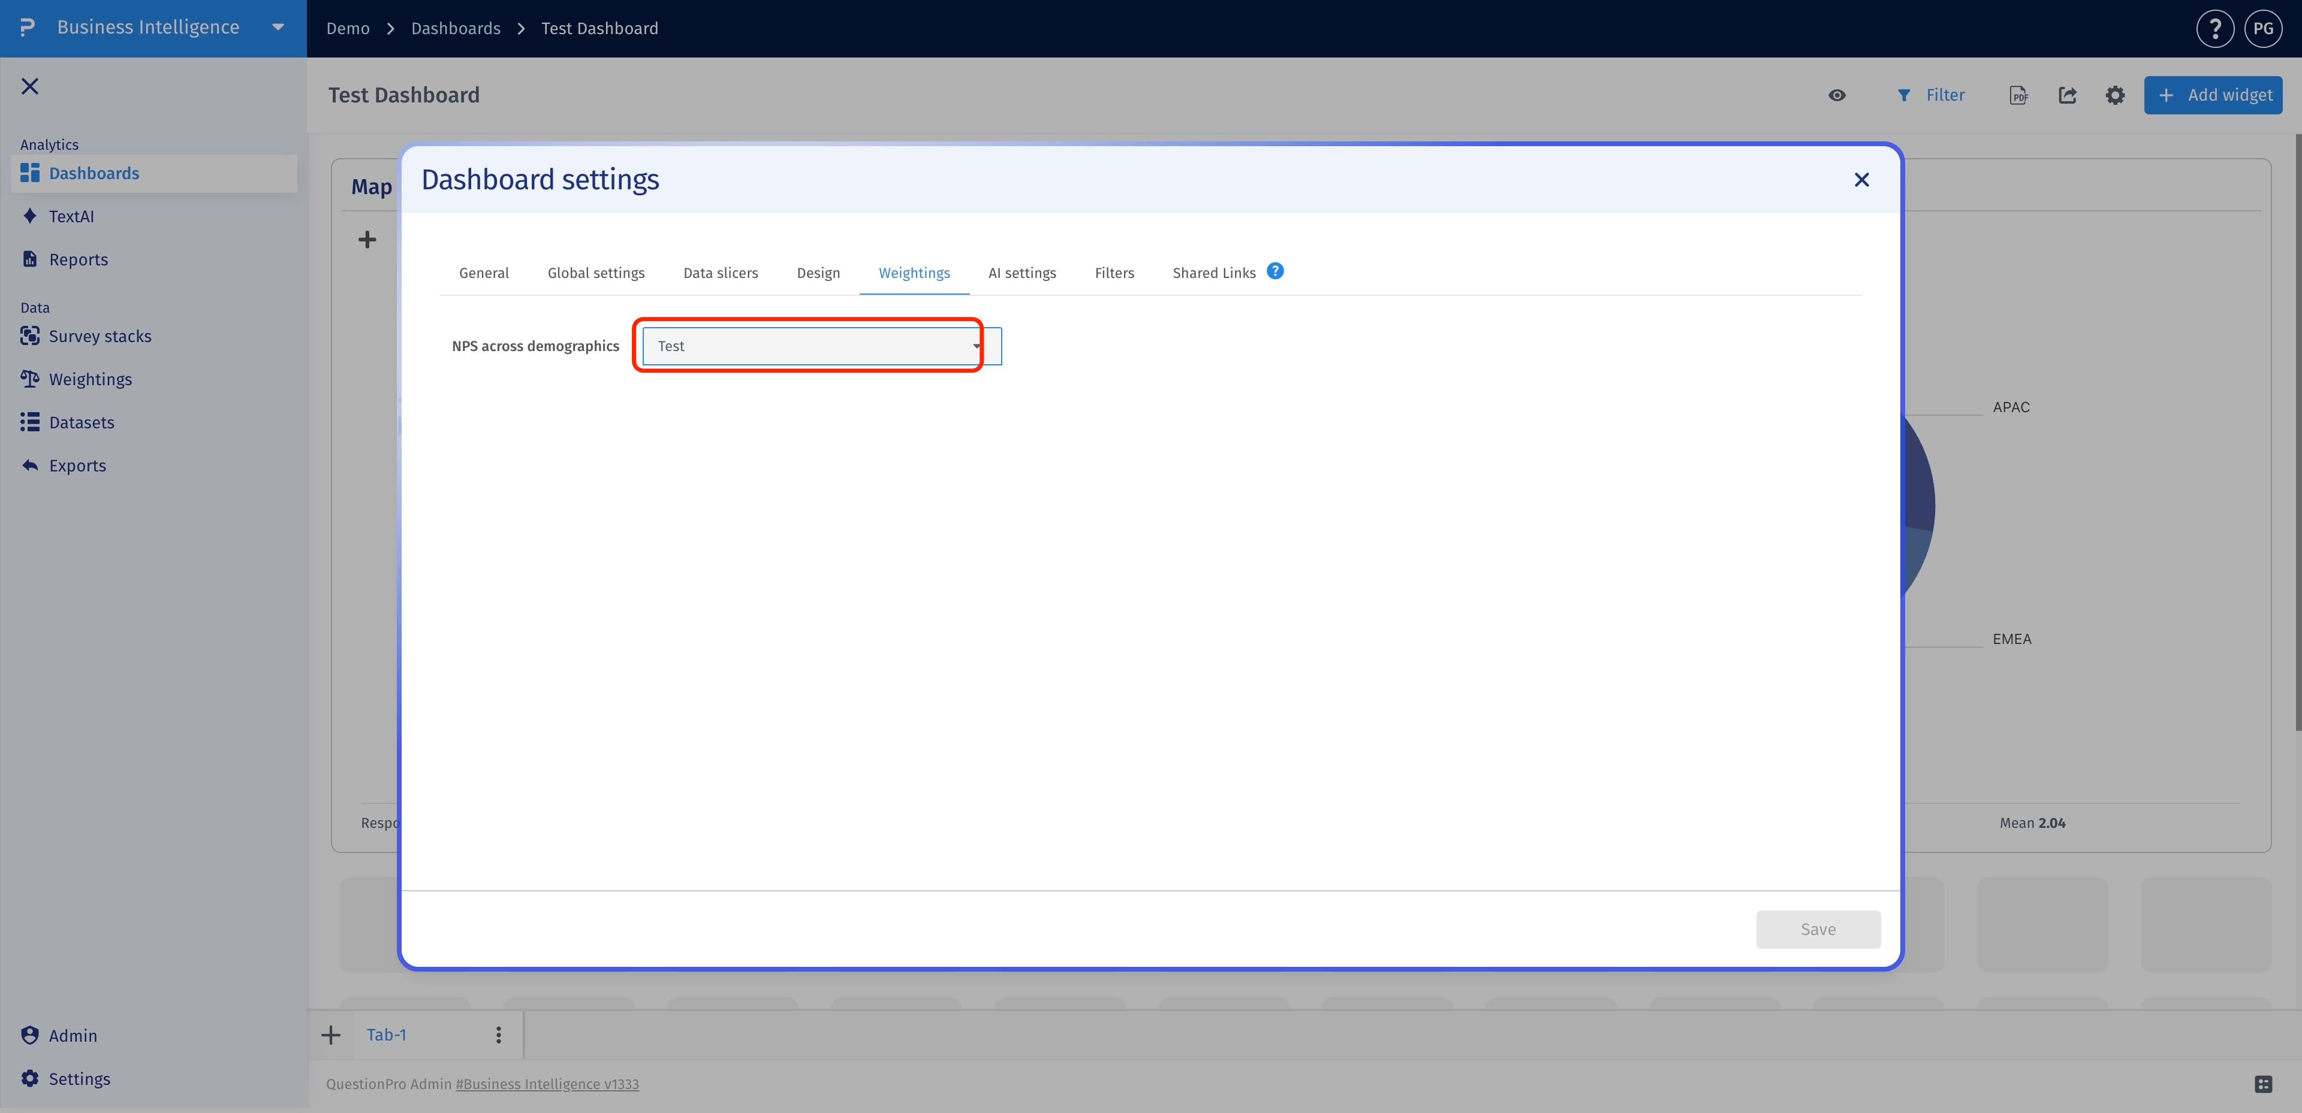This screenshot has height=1113, width=2302.
Task: Open Exports in the sidebar
Action: [x=77, y=465]
